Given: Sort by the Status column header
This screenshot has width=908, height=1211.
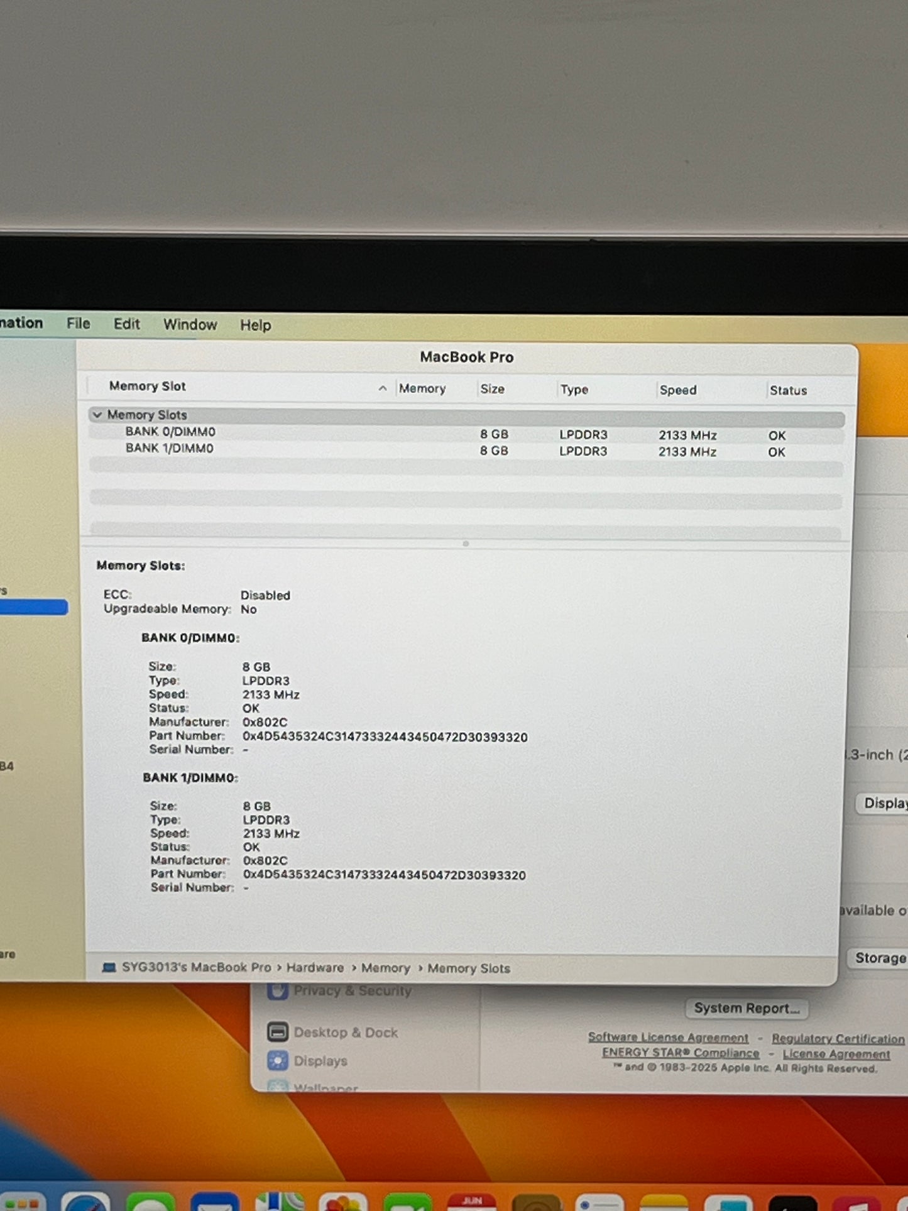Looking at the screenshot, I should point(788,390).
